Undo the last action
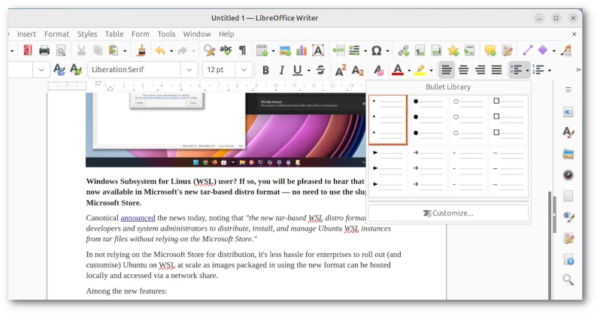597x314 pixels. (x=160, y=50)
